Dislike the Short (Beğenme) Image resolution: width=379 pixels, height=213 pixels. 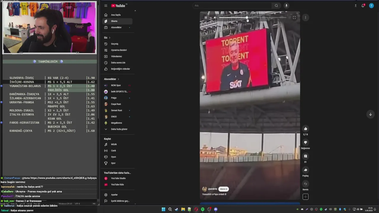(306, 142)
